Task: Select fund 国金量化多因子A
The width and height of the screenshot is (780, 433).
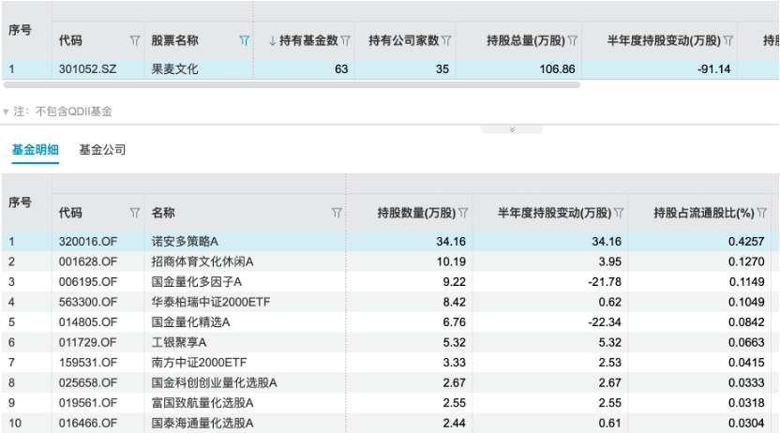Action: click(x=197, y=282)
